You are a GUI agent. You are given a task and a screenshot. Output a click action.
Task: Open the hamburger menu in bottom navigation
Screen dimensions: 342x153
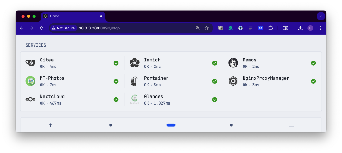[x=291, y=125]
